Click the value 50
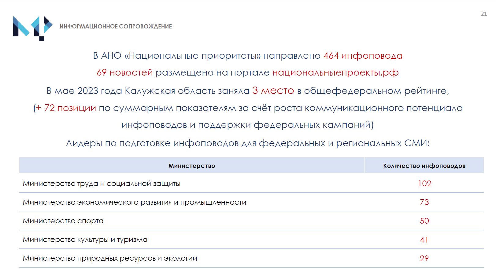496x279 pixels. pos(424,221)
